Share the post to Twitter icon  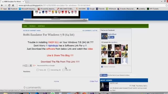click(x=29, y=66)
